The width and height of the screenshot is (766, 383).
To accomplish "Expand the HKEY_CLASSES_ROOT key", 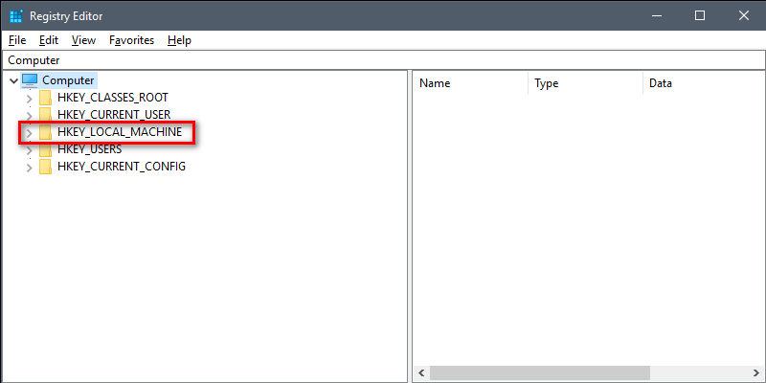I will click(30, 99).
